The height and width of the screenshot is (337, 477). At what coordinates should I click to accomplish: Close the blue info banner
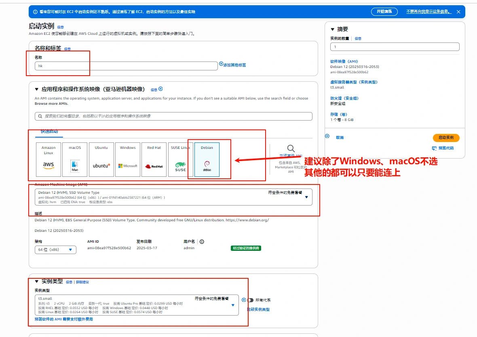point(458,12)
